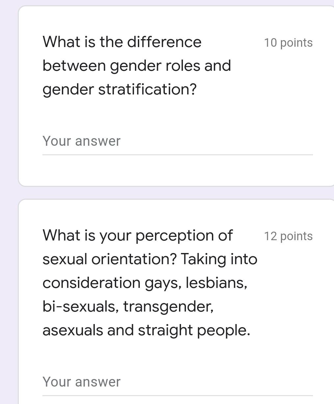Click the word 'asexuals' in the second question
Image resolution: width=334 pixels, height=404 pixels.
click(x=73, y=330)
